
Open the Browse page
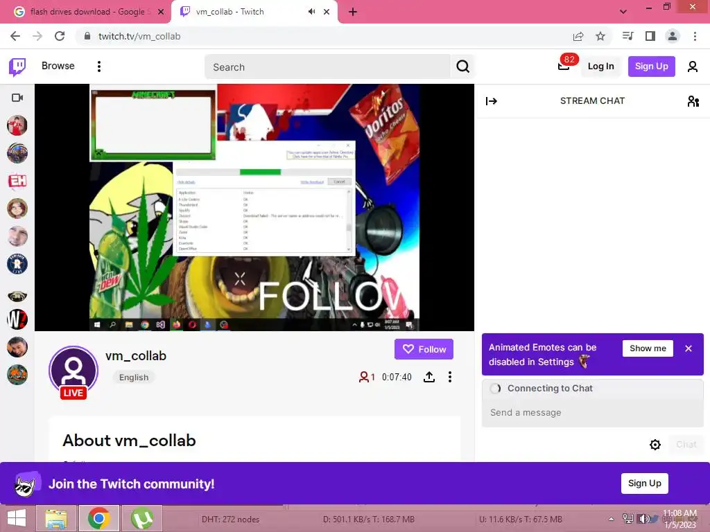pyautogui.click(x=58, y=66)
